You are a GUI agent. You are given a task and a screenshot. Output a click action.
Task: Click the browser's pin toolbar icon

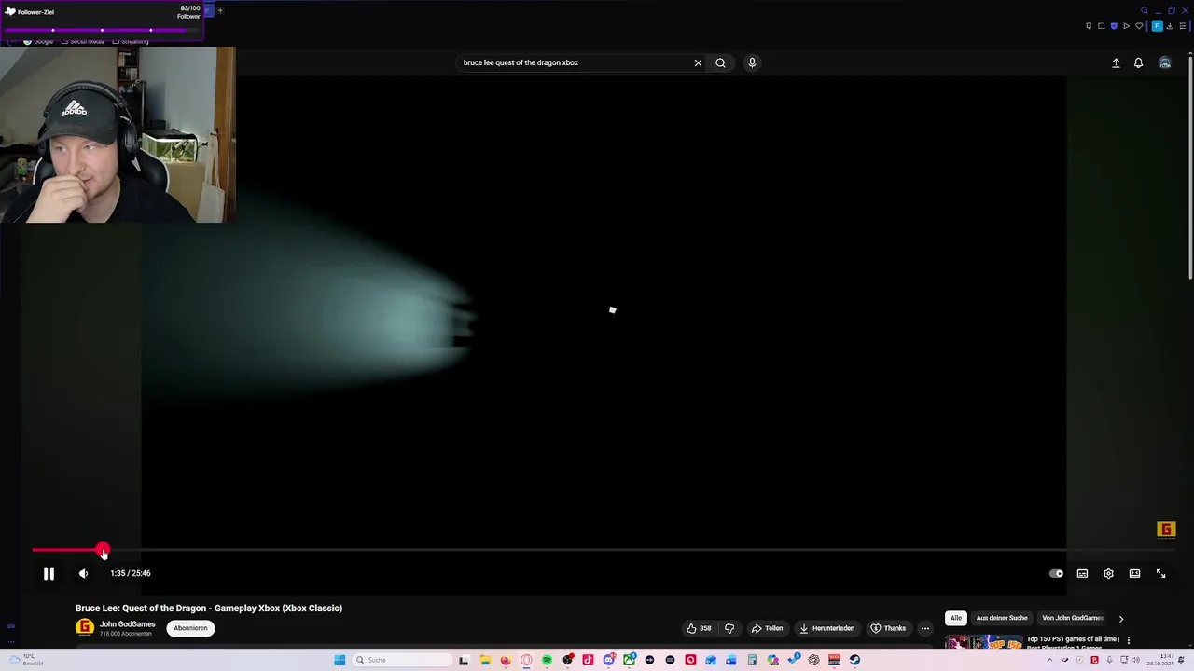pos(1089,26)
